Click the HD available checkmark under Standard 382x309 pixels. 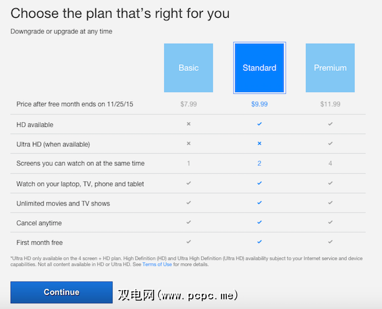click(x=259, y=124)
